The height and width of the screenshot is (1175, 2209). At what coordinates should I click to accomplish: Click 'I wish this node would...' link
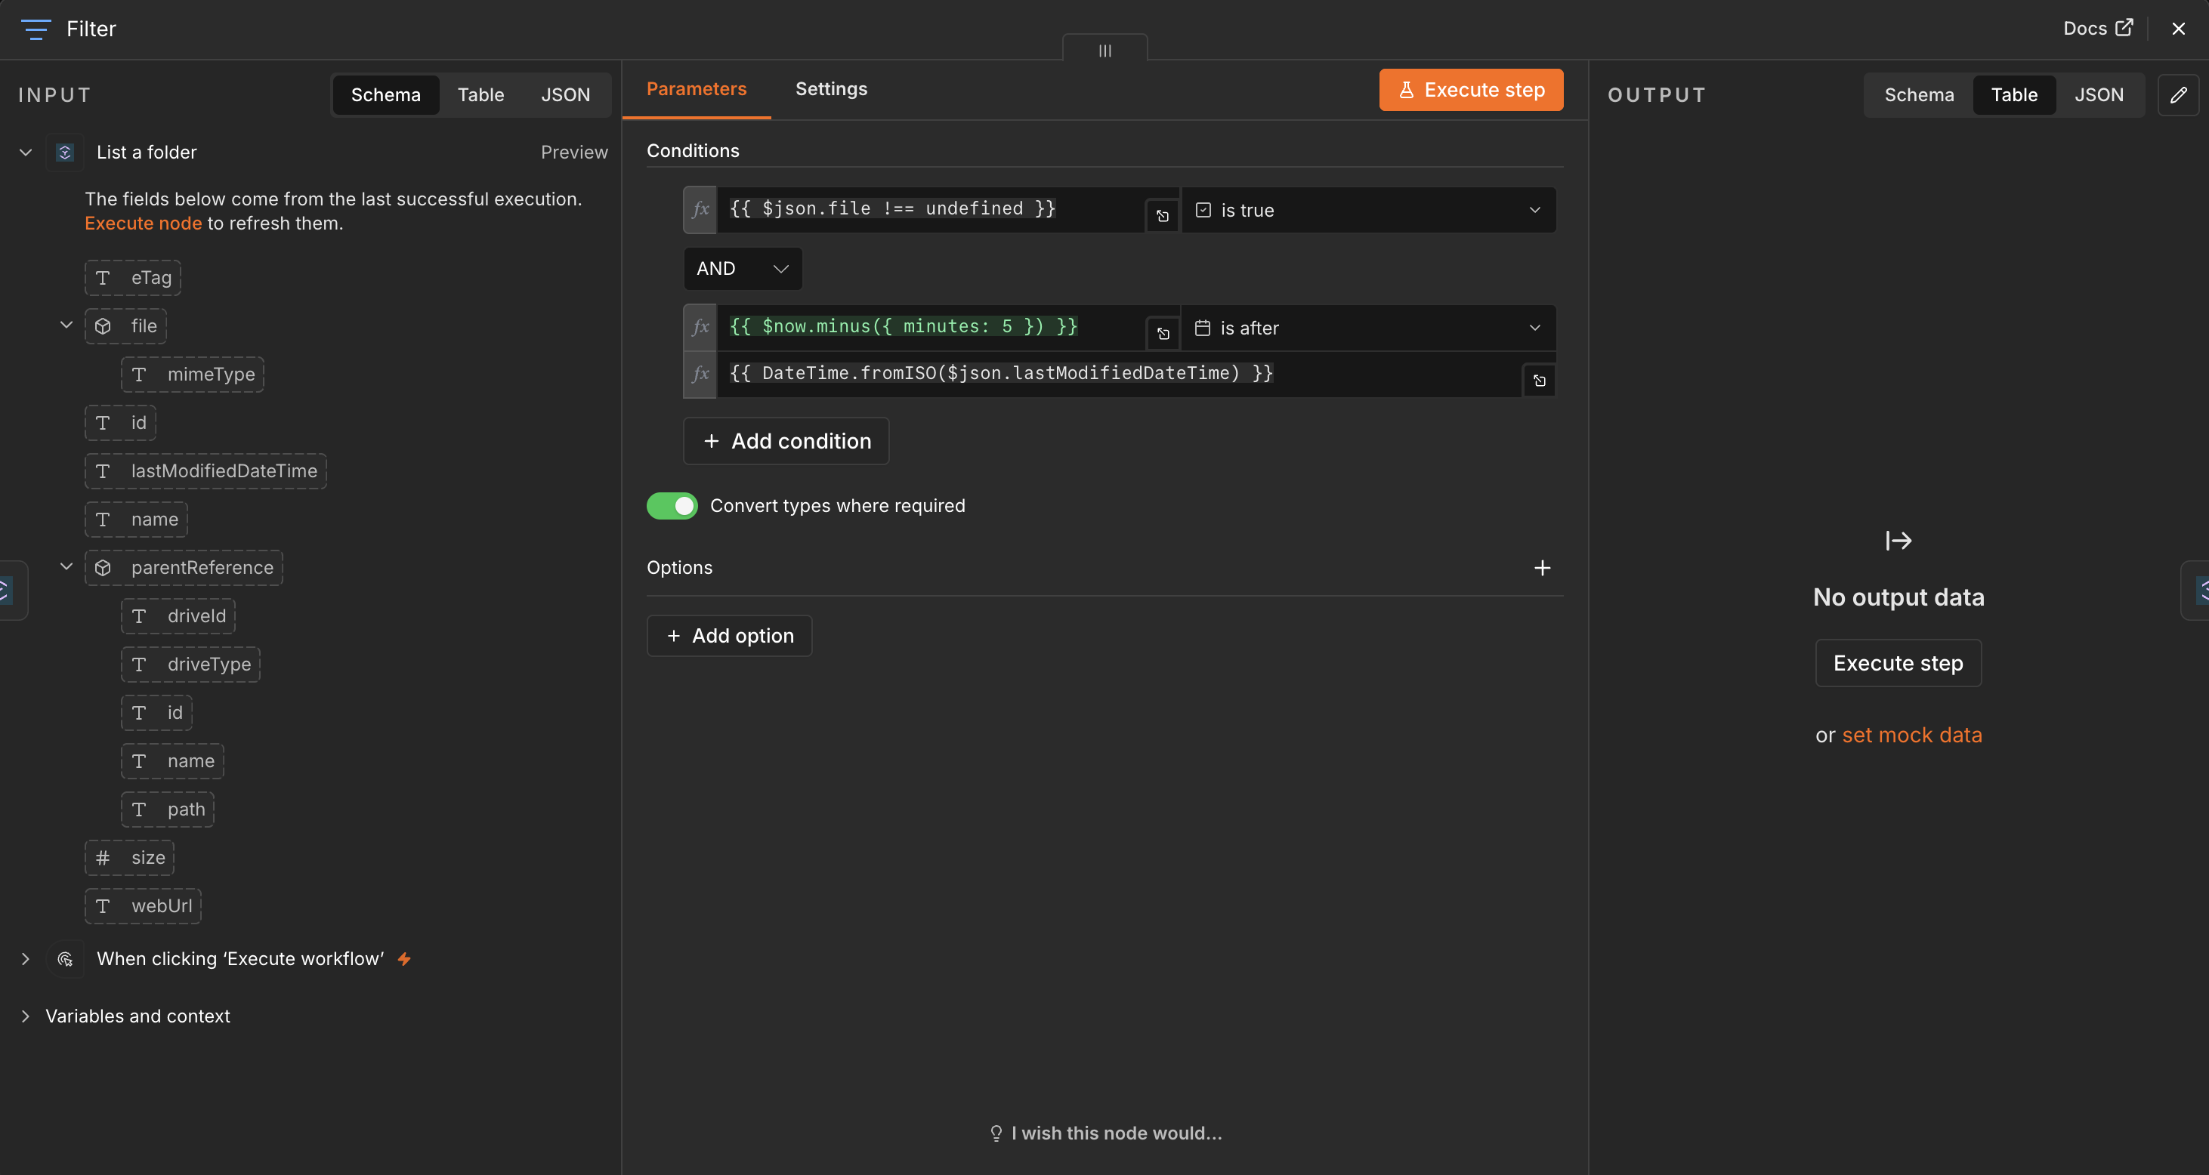1106,1133
